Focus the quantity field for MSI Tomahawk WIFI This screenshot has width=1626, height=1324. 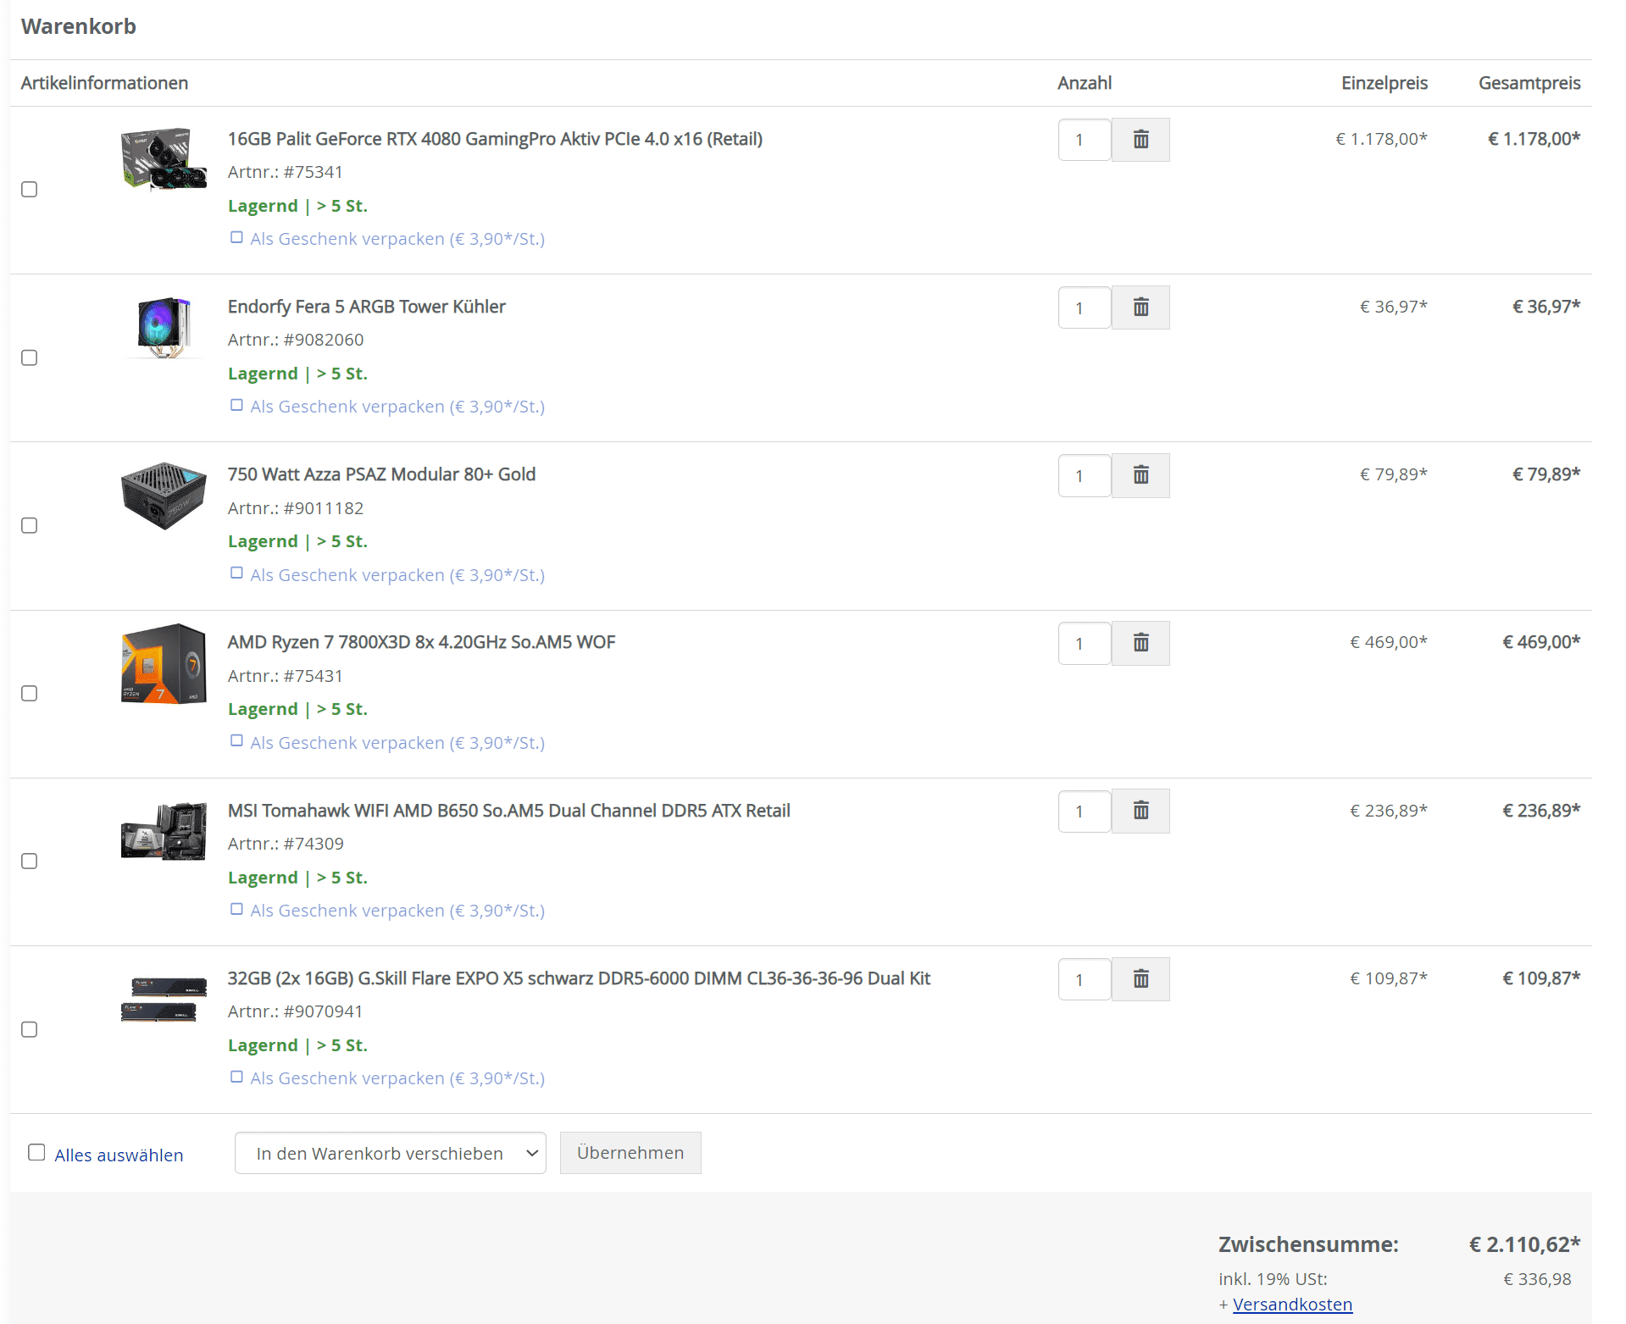pyautogui.click(x=1085, y=812)
